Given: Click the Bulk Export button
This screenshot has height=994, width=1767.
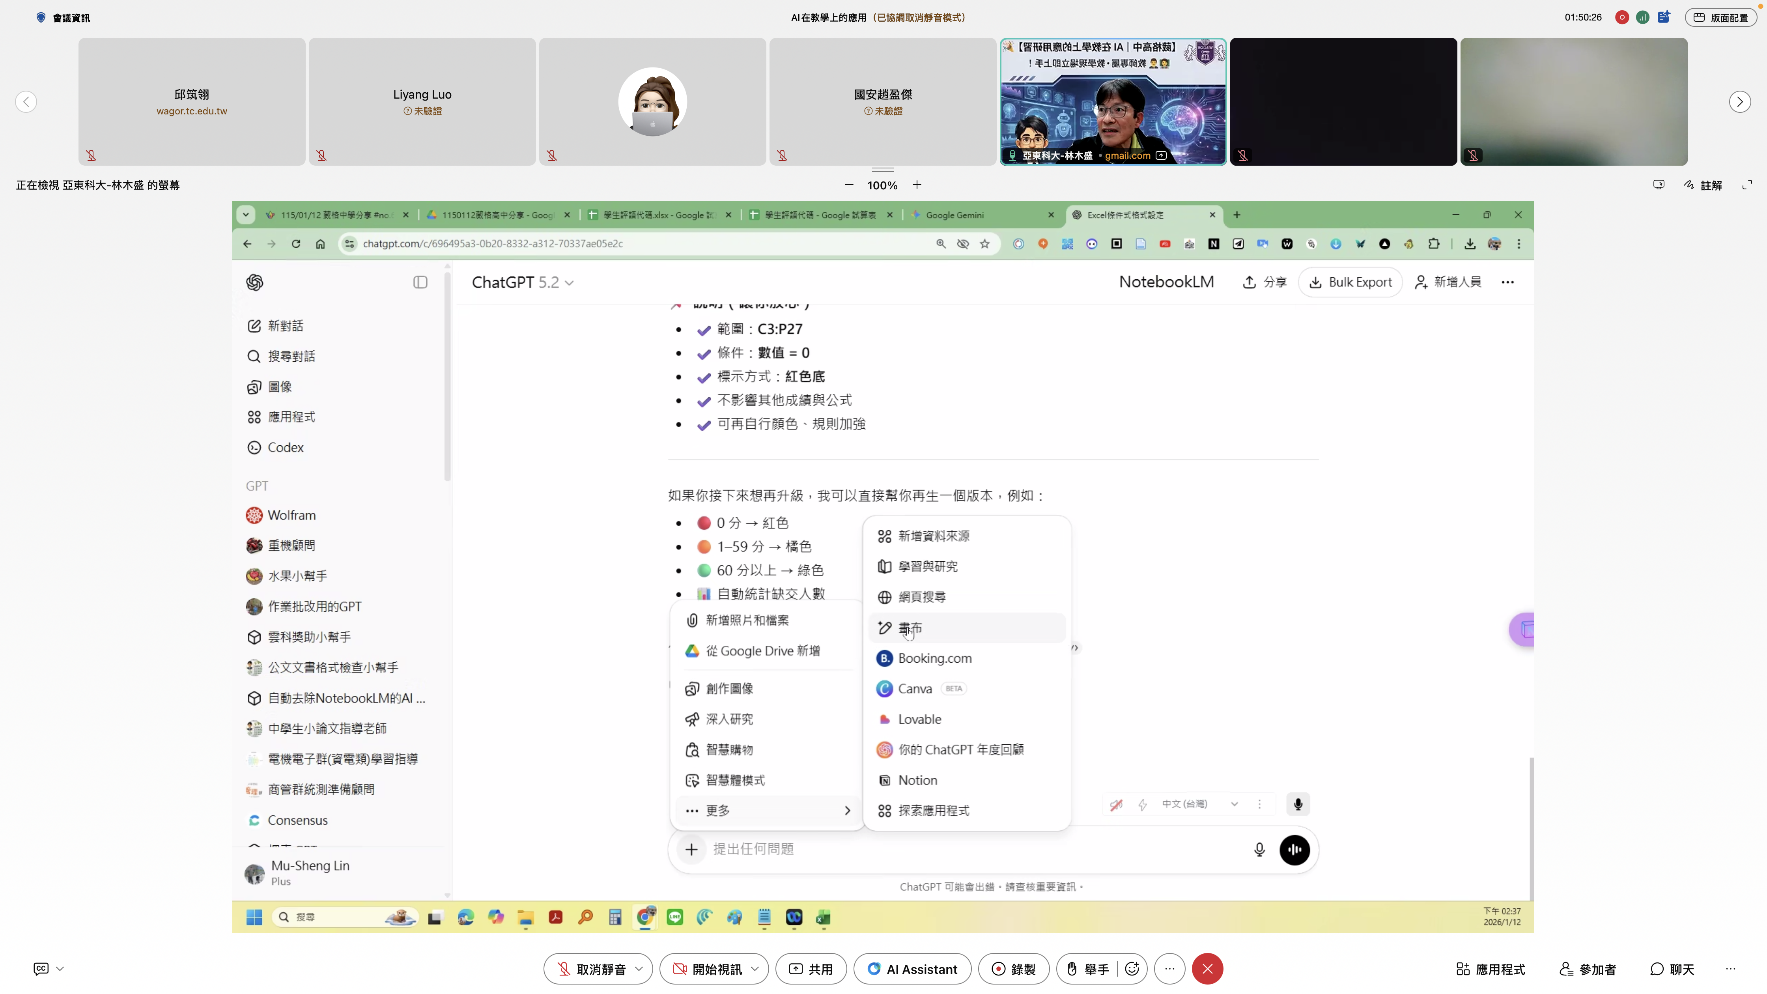Looking at the screenshot, I should pos(1350,282).
